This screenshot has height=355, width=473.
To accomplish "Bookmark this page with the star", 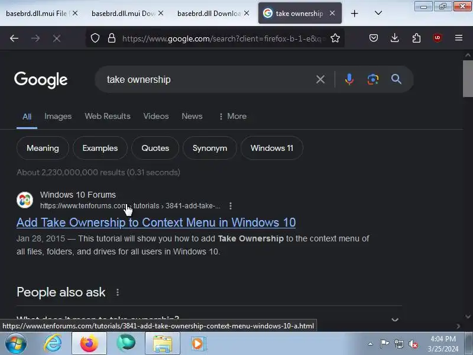I will 335,38.
